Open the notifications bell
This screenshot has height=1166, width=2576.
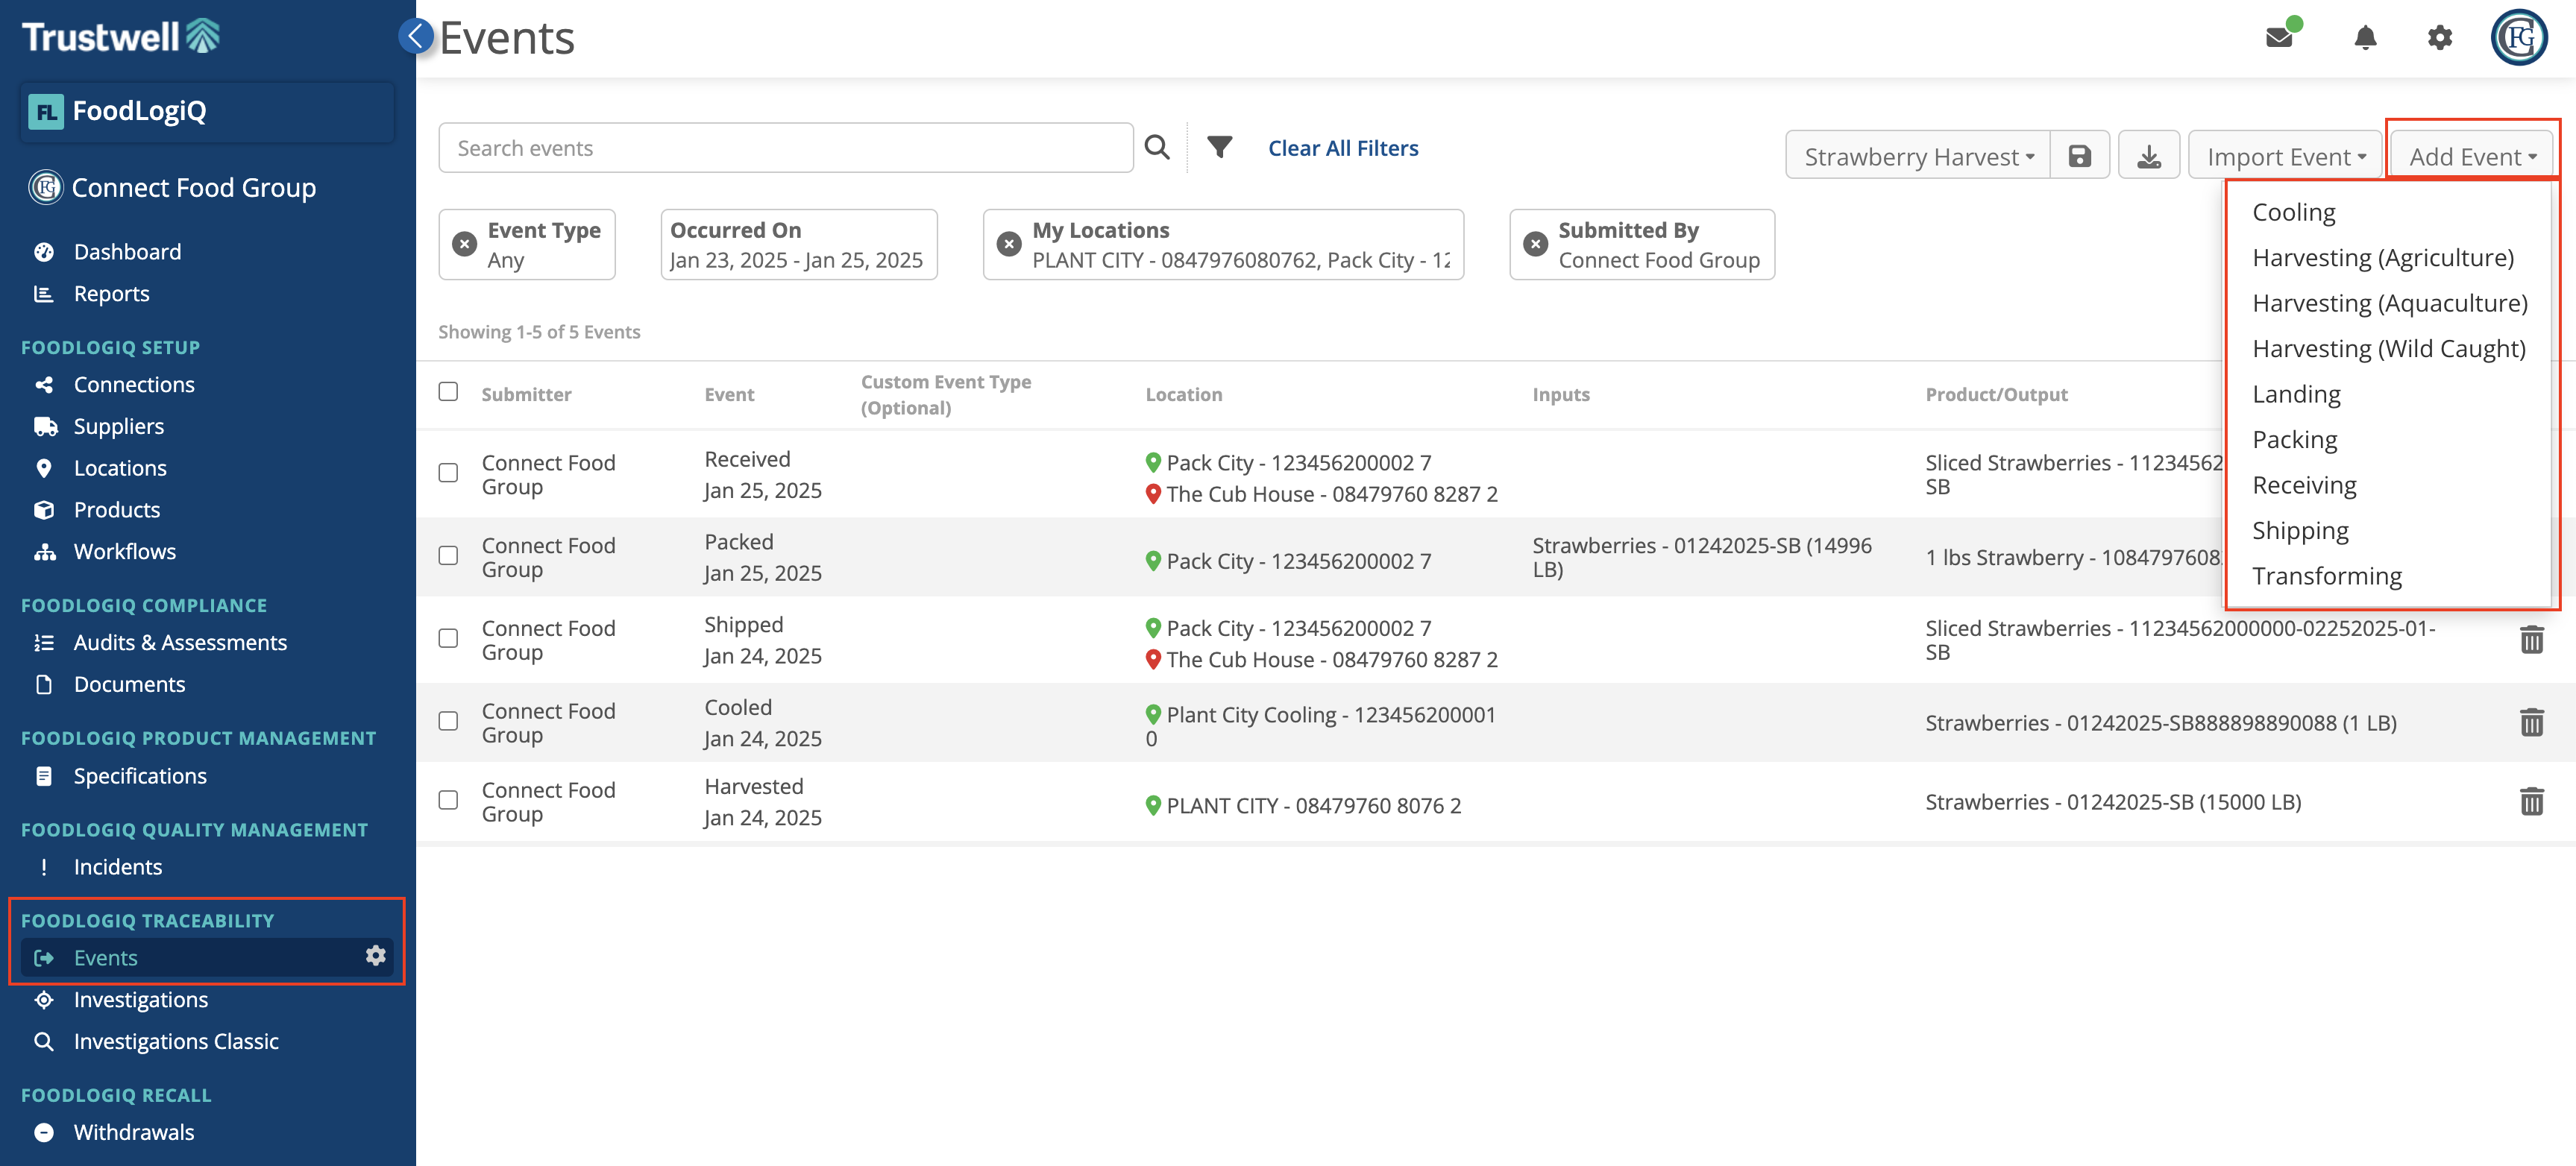(x=2364, y=38)
